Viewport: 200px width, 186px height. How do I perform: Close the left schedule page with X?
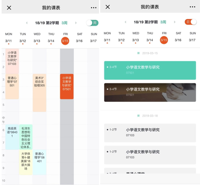point(9,8)
